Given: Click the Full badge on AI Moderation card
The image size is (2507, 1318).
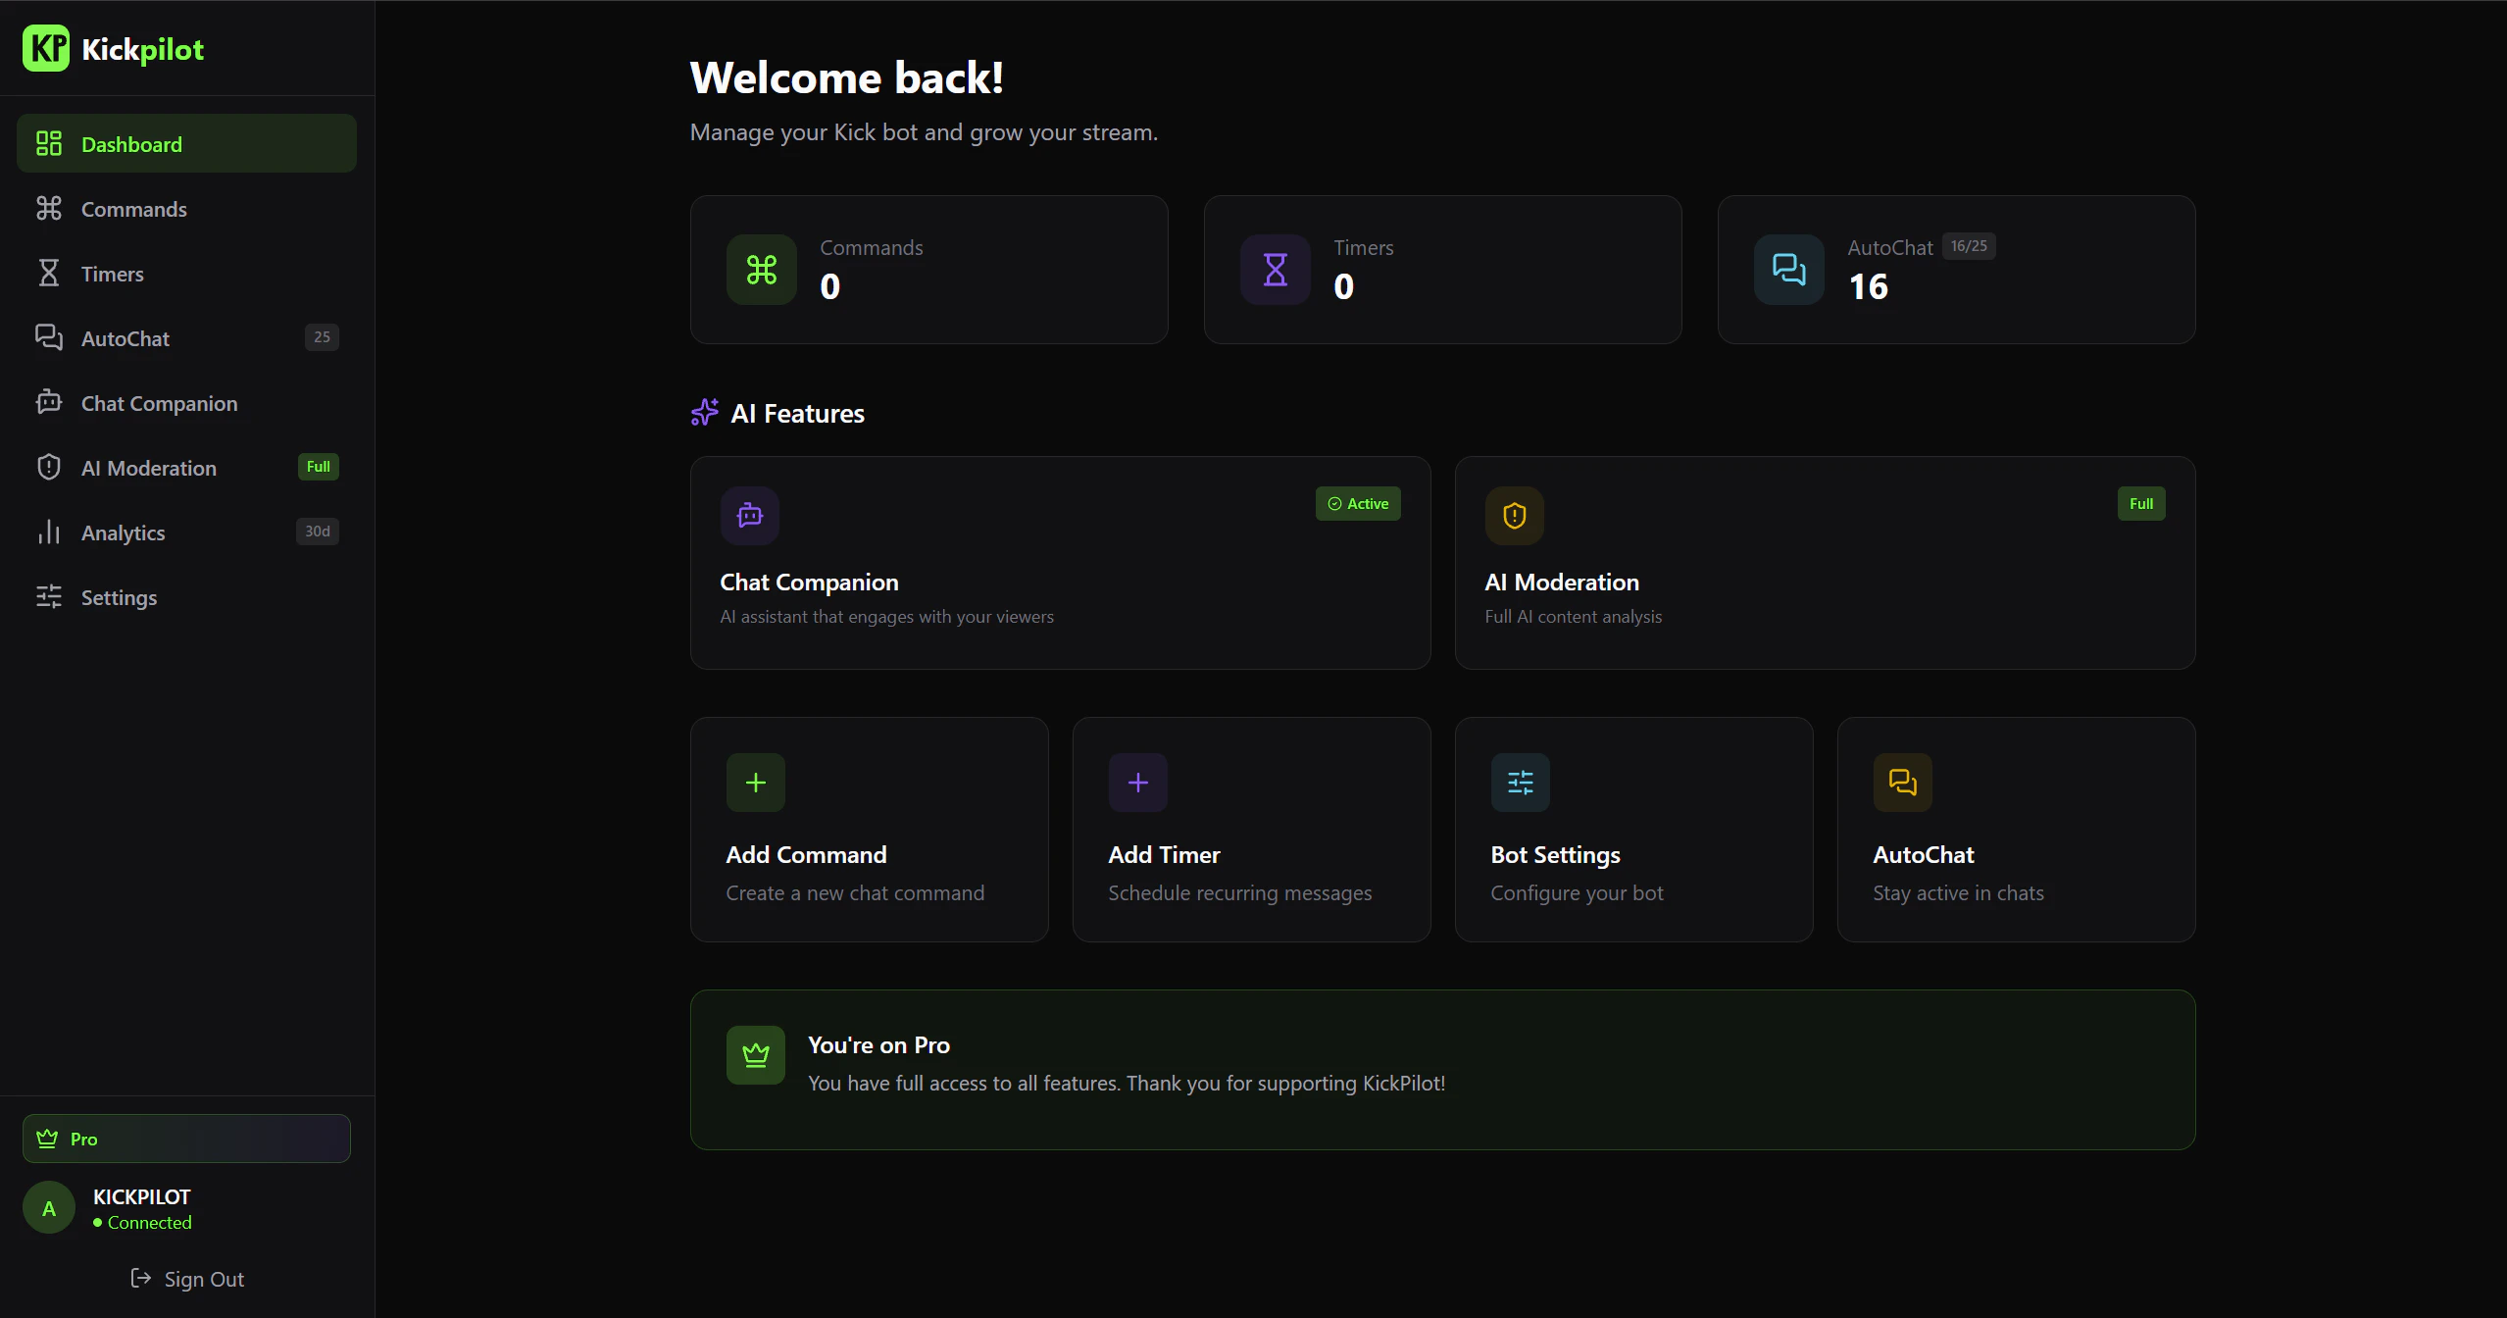Looking at the screenshot, I should pyautogui.click(x=2140, y=503).
